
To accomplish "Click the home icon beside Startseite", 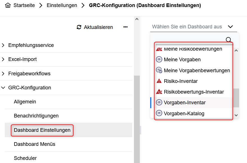I will coord(8,5).
